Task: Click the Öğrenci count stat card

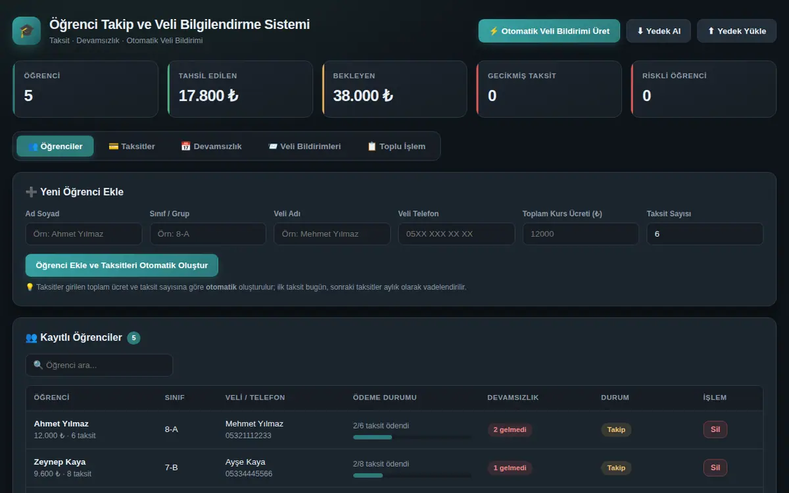Action: [85, 89]
